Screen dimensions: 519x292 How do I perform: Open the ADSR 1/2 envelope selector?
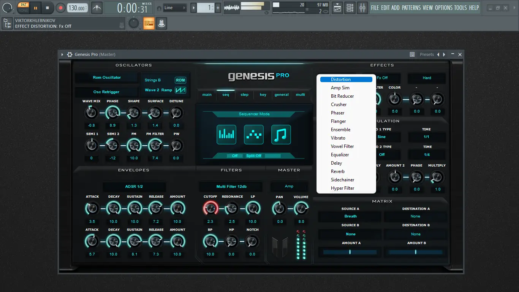point(134,187)
